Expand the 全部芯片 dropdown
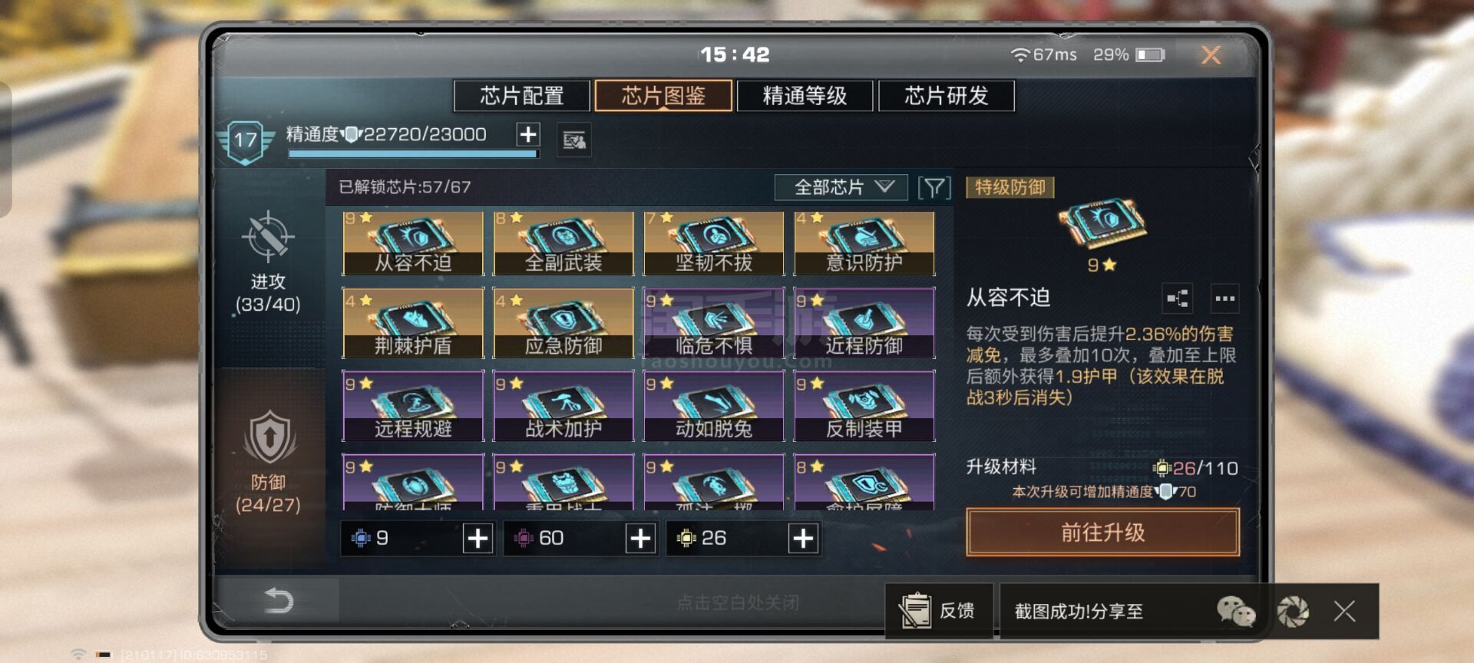This screenshot has width=1474, height=663. coord(841,187)
